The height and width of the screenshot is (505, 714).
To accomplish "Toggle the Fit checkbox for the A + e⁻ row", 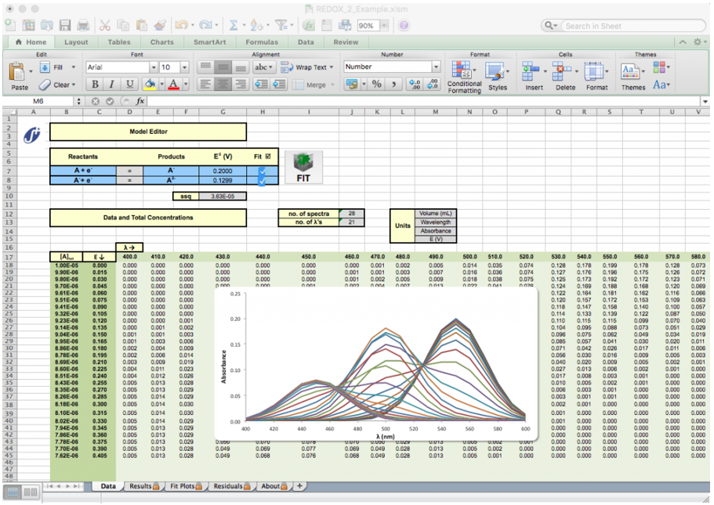I will (262, 170).
